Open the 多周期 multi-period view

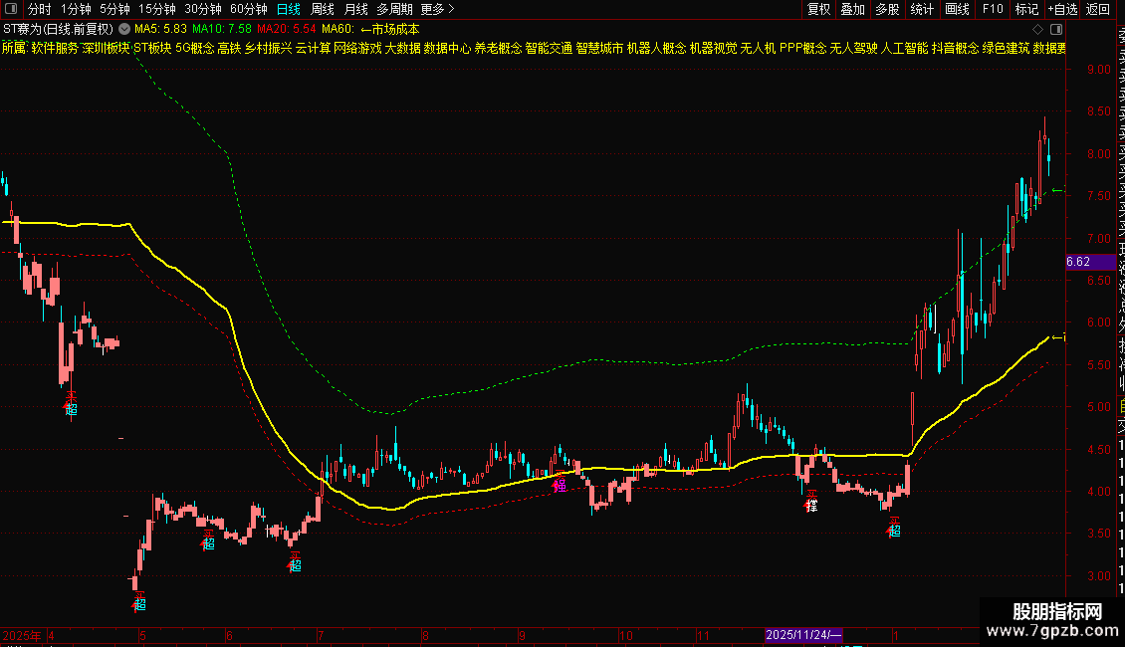(x=394, y=9)
